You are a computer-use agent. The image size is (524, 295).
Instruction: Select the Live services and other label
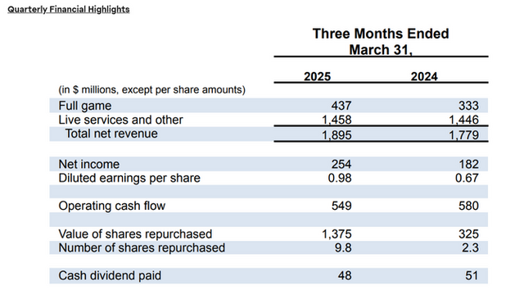point(120,120)
